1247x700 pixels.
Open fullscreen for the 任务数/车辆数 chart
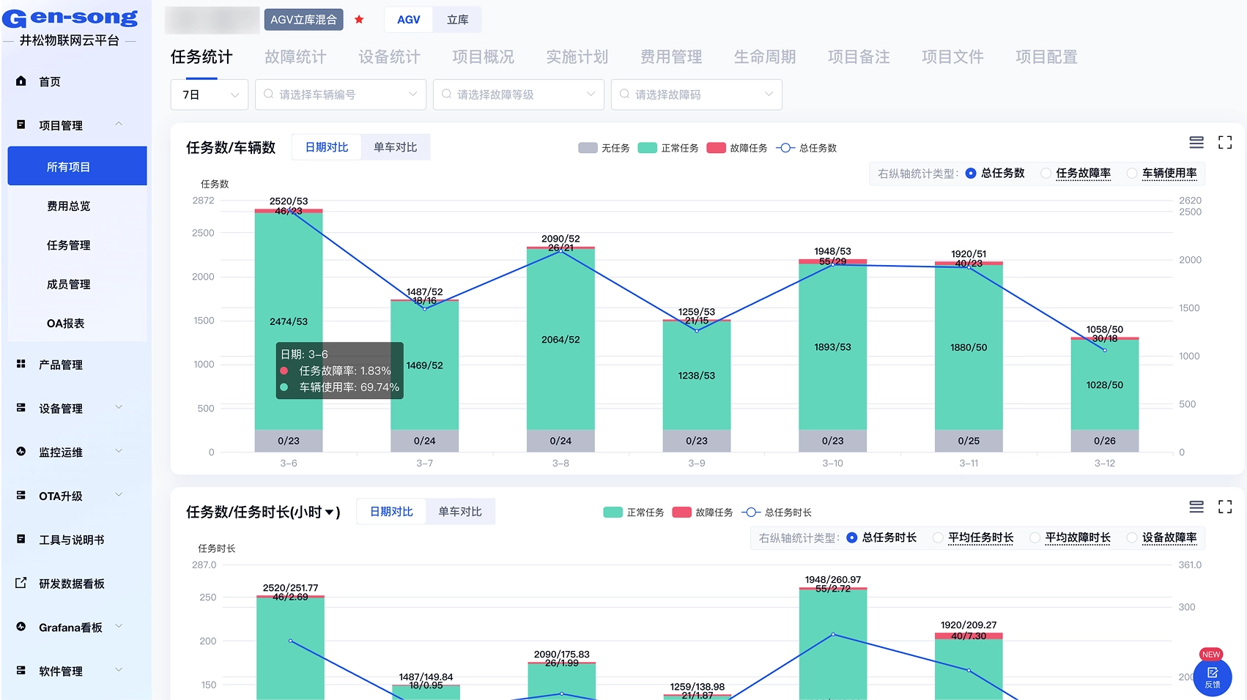tap(1224, 143)
